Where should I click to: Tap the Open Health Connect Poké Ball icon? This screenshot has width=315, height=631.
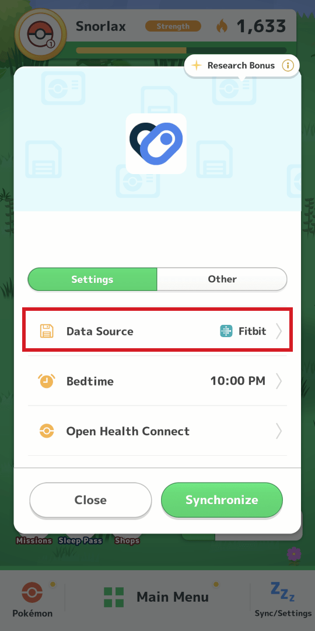(x=47, y=431)
